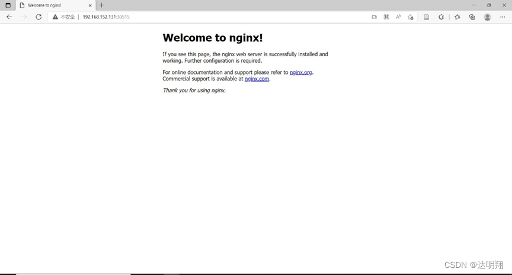
Task: Click the grey page extension icon
Action: pos(427,17)
